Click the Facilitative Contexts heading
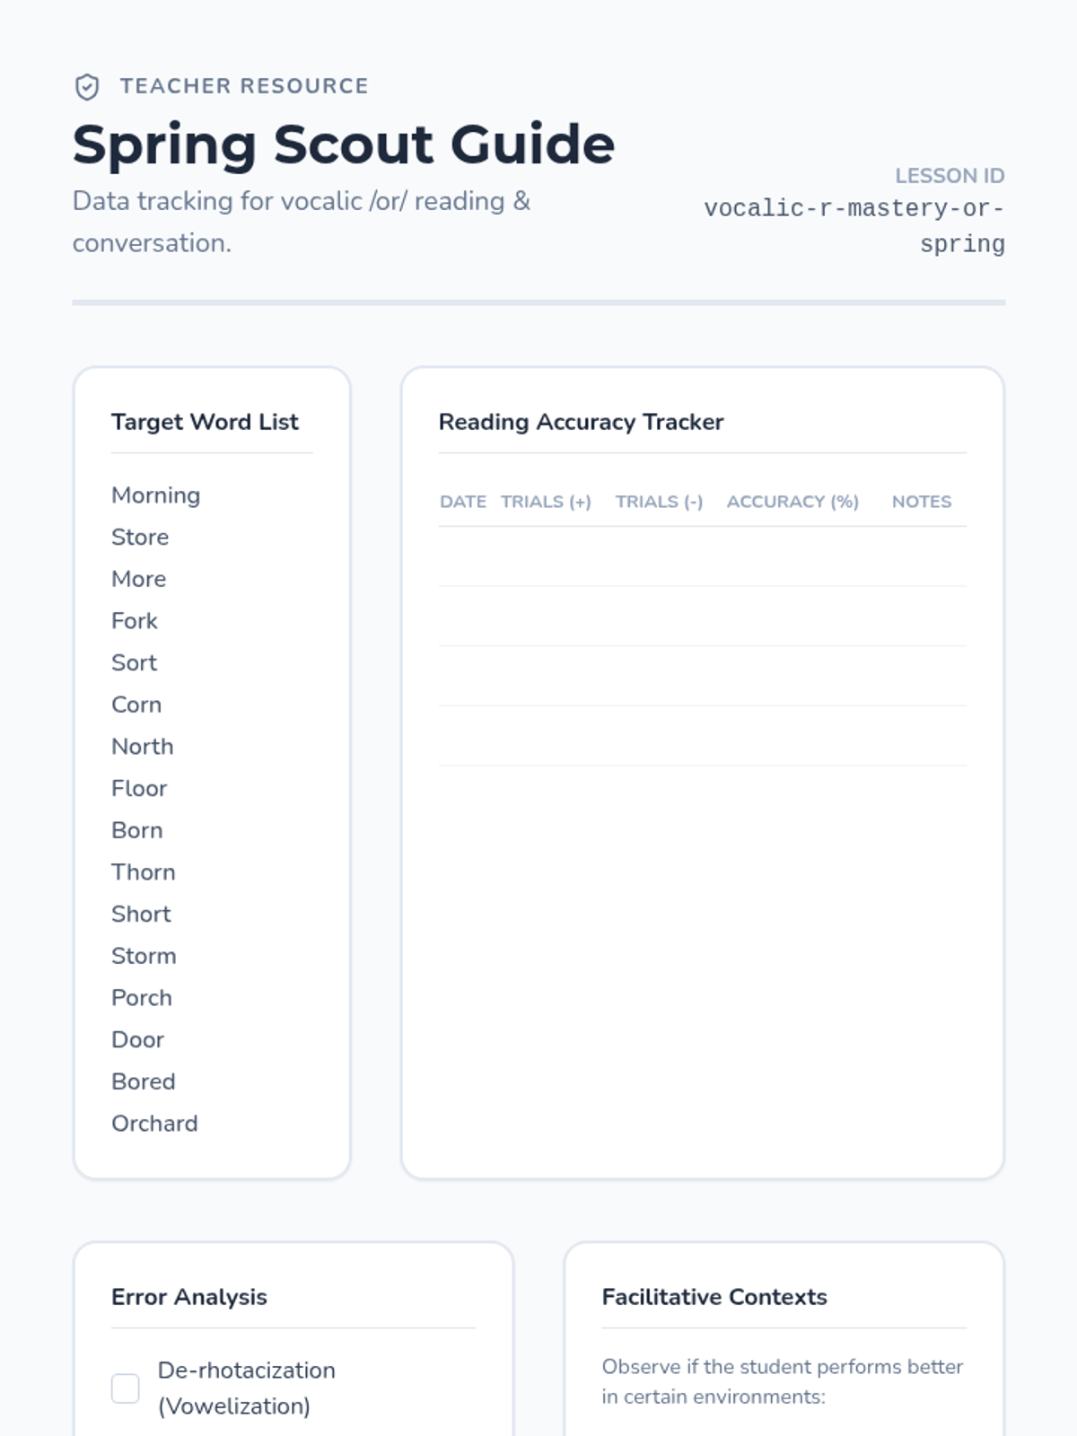1077x1436 pixels. click(714, 1297)
